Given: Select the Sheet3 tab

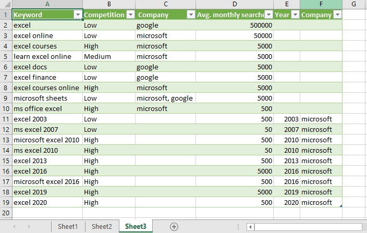Looking at the screenshot, I should tap(136, 226).
